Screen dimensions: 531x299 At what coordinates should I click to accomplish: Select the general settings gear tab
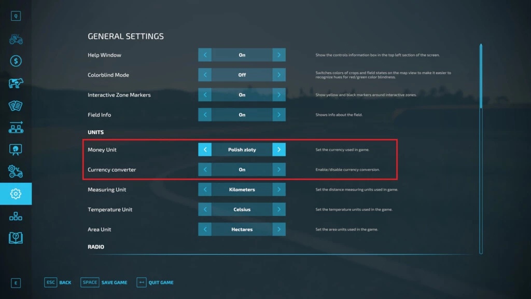pos(16,194)
